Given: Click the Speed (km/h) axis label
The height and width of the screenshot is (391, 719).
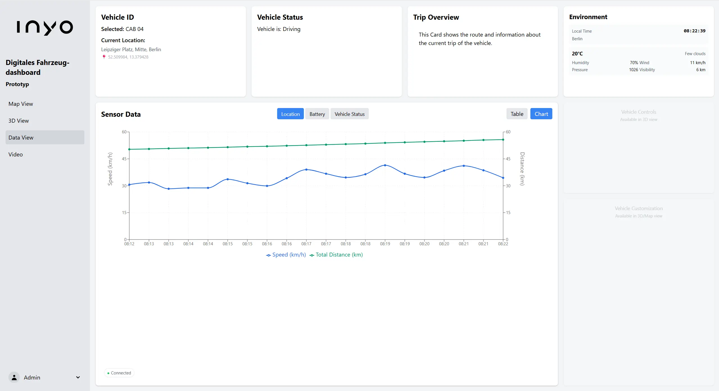Looking at the screenshot, I should coord(110,169).
